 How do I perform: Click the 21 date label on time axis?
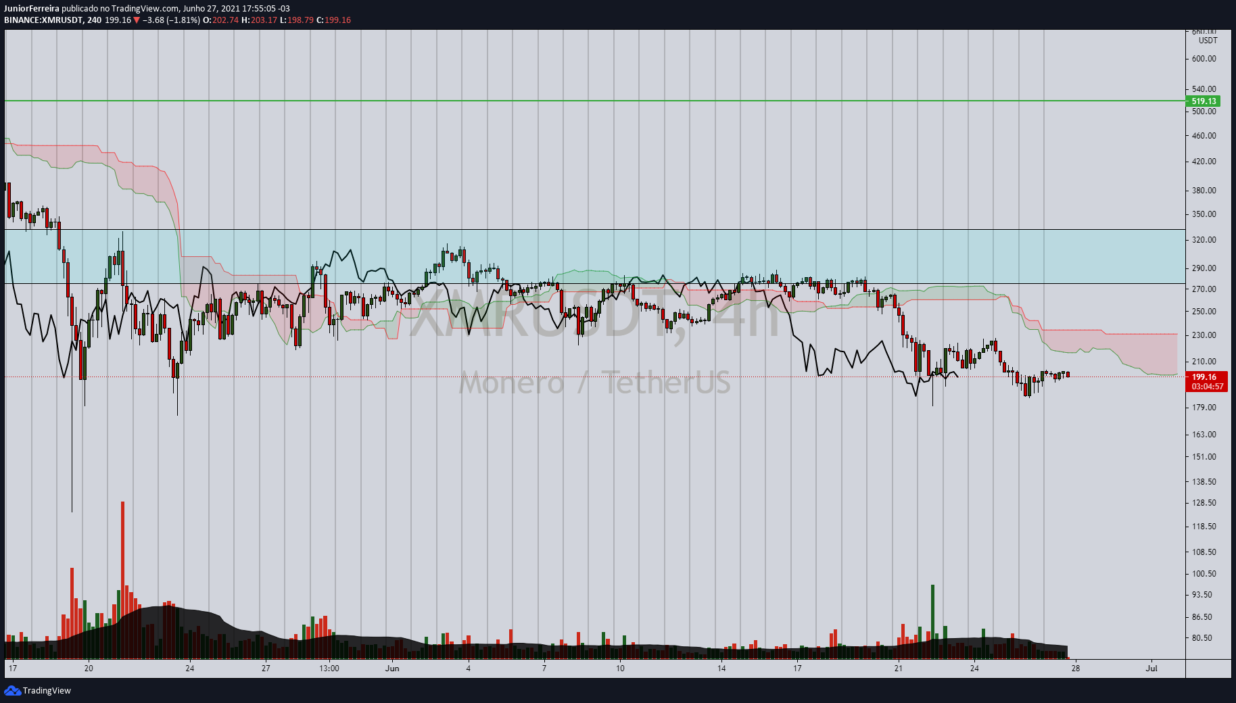(898, 669)
